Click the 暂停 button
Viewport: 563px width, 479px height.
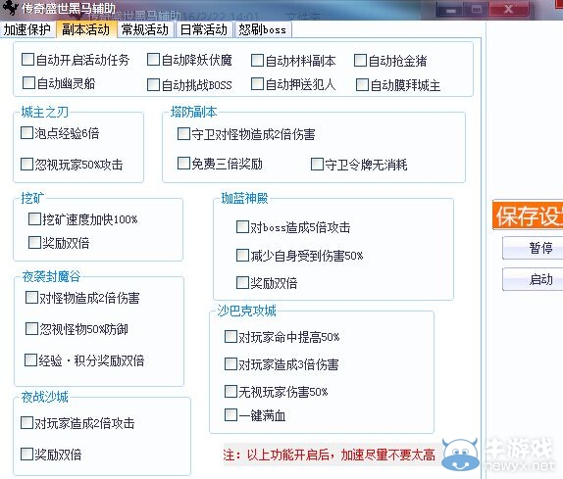point(533,248)
